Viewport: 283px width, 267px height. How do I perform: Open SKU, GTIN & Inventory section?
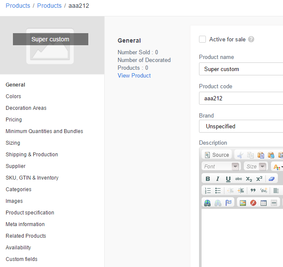click(32, 178)
